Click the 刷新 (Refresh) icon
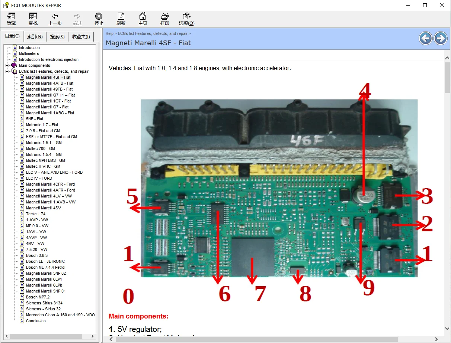451x343 pixels. click(121, 19)
